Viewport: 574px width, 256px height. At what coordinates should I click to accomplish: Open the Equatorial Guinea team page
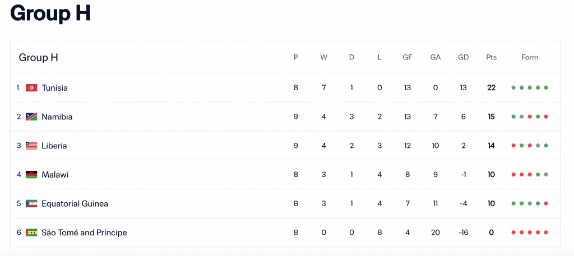[x=75, y=204]
